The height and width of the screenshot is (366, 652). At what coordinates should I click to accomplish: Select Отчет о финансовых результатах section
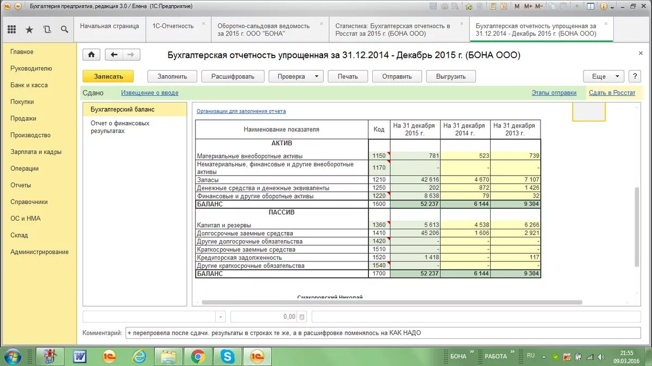[x=120, y=127]
